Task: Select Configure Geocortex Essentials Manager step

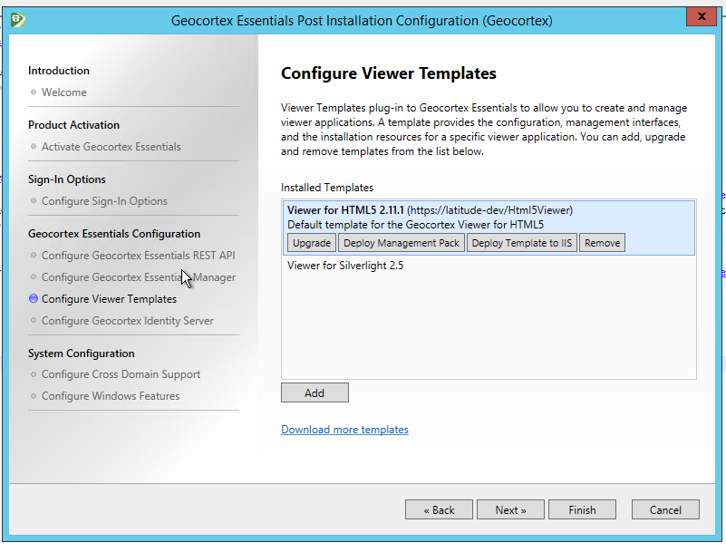Action: [139, 277]
